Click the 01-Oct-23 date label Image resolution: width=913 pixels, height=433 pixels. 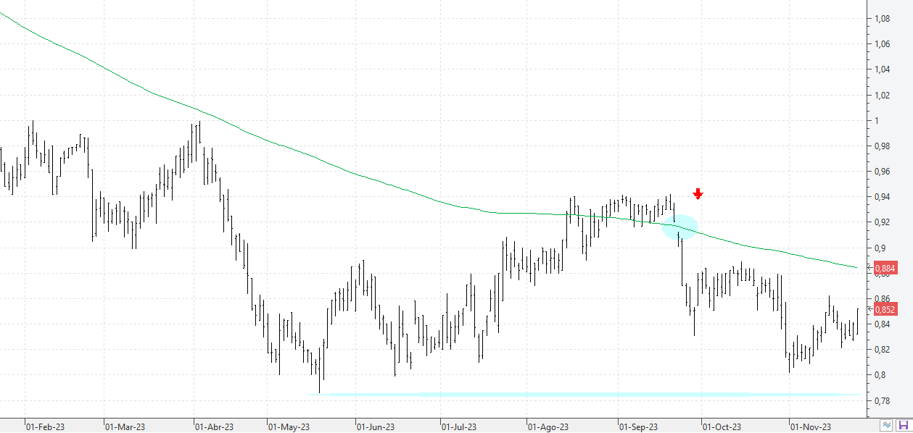[x=722, y=427]
